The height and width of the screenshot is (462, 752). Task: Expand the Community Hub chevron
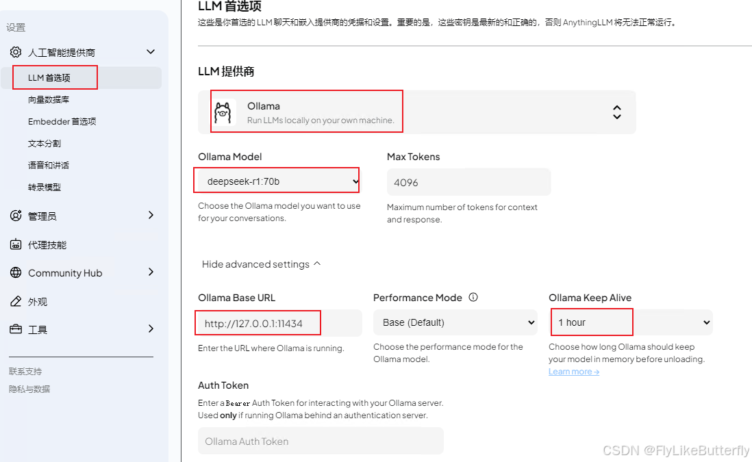[x=151, y=272]
